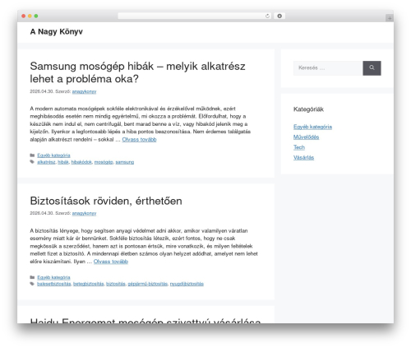
Task: Click folder icon under the Biztosítások post
Action: [32, 277]
